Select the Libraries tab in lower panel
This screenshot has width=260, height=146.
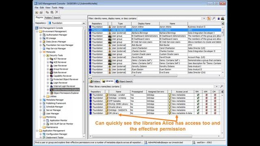(x=108, y=81)
